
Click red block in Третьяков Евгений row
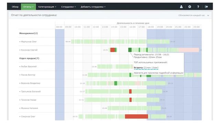pyautogui.click(x=130, y=92)
